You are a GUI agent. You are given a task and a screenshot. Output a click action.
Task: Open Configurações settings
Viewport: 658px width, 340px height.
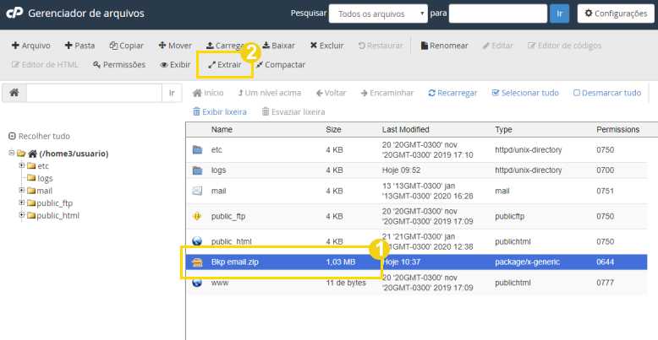616,13
